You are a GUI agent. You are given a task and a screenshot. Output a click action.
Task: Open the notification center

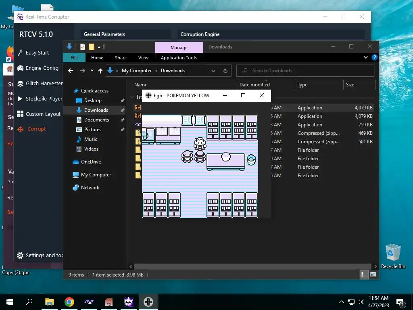[x=400, y=302]
